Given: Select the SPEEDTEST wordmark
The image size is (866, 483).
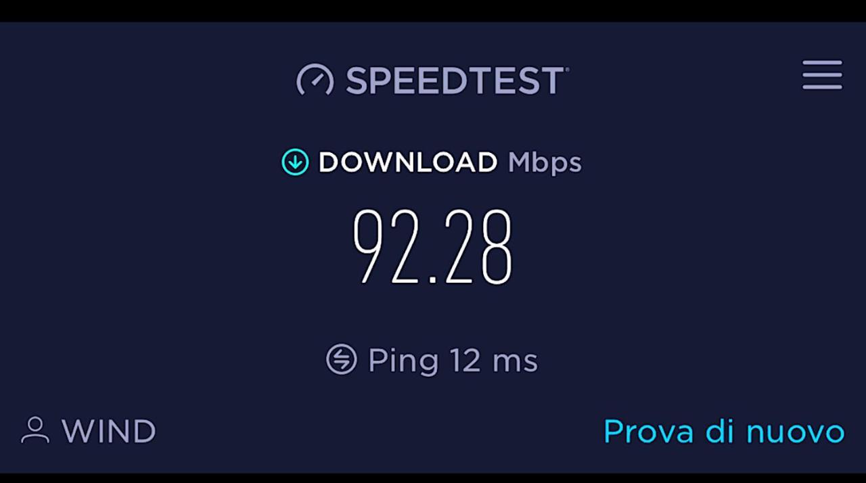Looking at the screenshot, I should pos(455,80).
